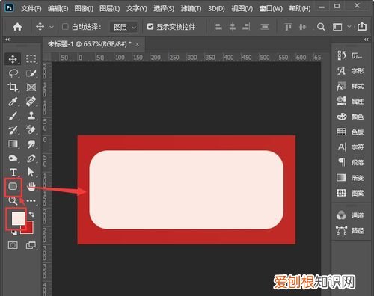Screen dimensions: 374x296
Task: Select the Clone Stamp tool
Action: point(31,116)
